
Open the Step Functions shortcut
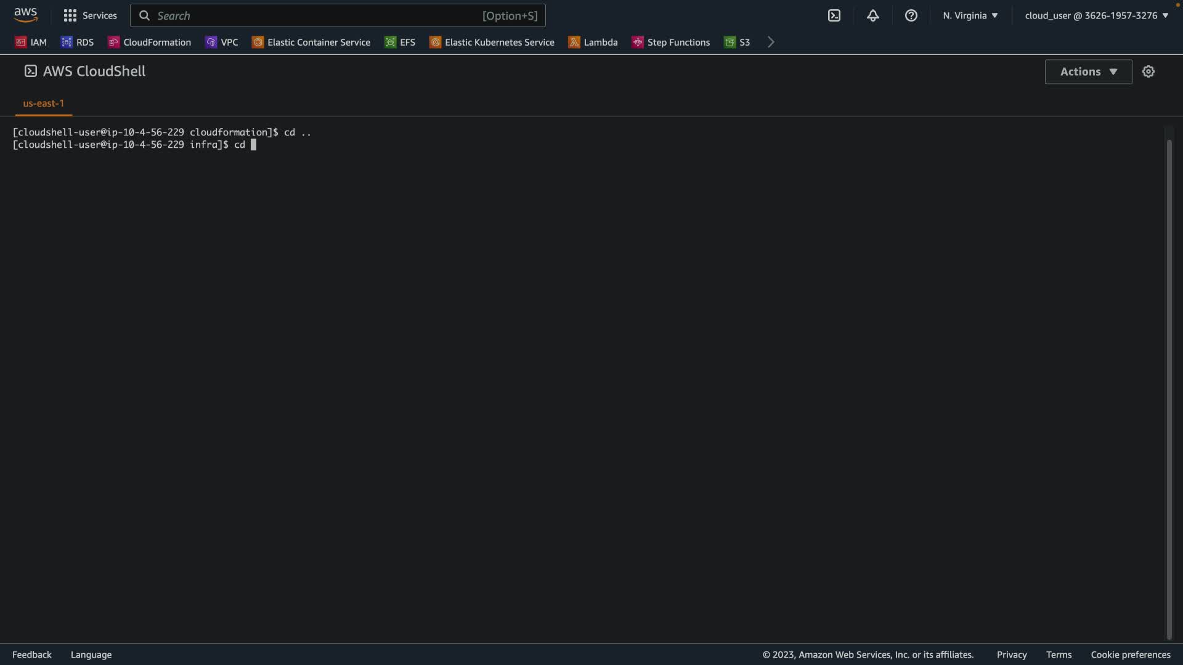pyautogui.click(x=670, y=42)
